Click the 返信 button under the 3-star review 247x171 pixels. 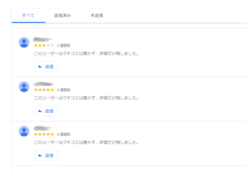click(46, 67)
